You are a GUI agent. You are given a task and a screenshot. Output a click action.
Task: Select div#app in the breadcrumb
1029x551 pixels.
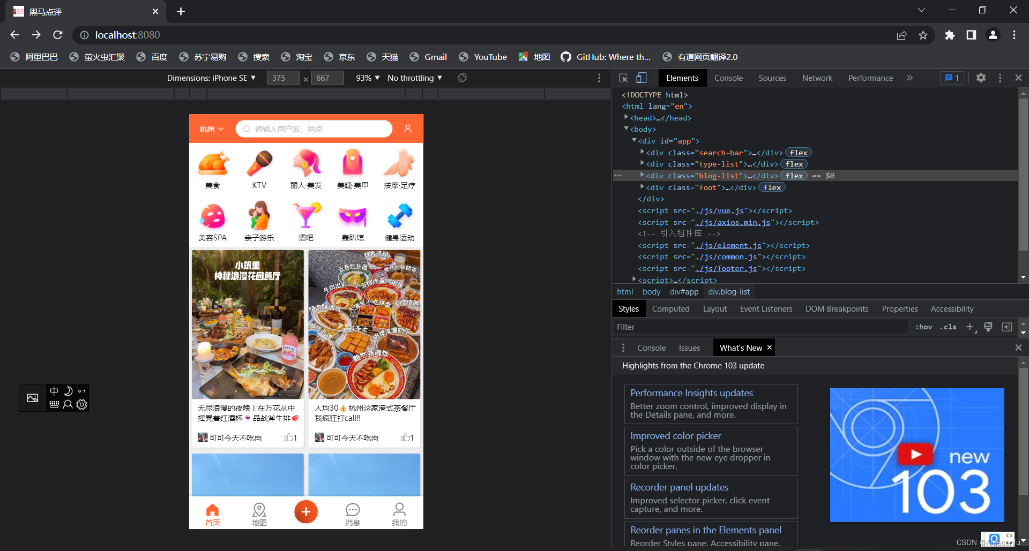tap(684, 292)
